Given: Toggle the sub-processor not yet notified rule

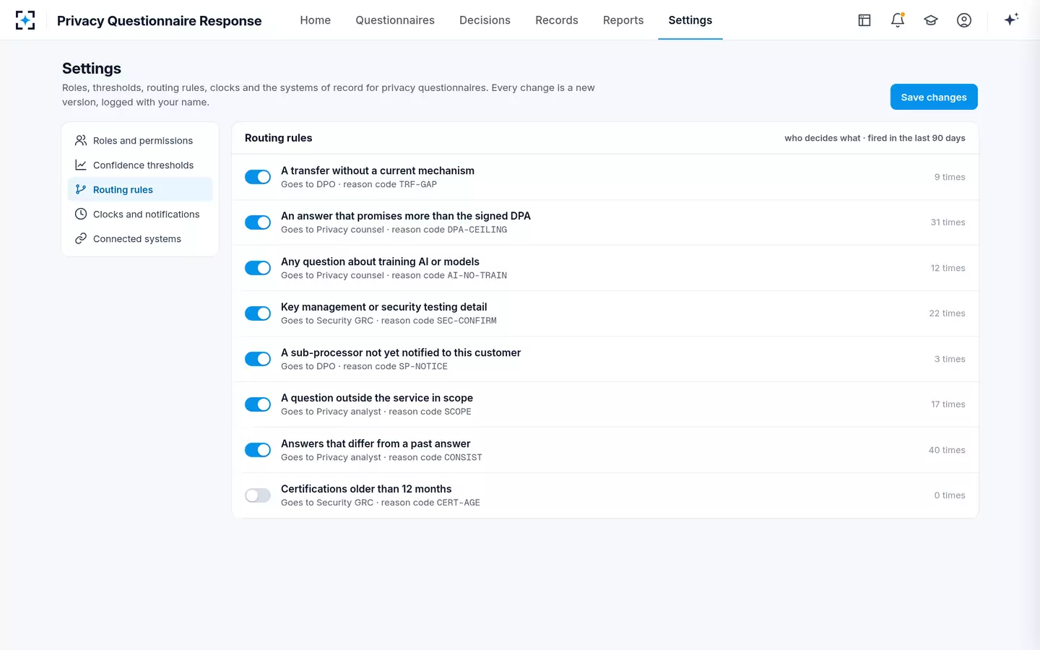Looking at the screenshot, I should [x=258, y=359].
